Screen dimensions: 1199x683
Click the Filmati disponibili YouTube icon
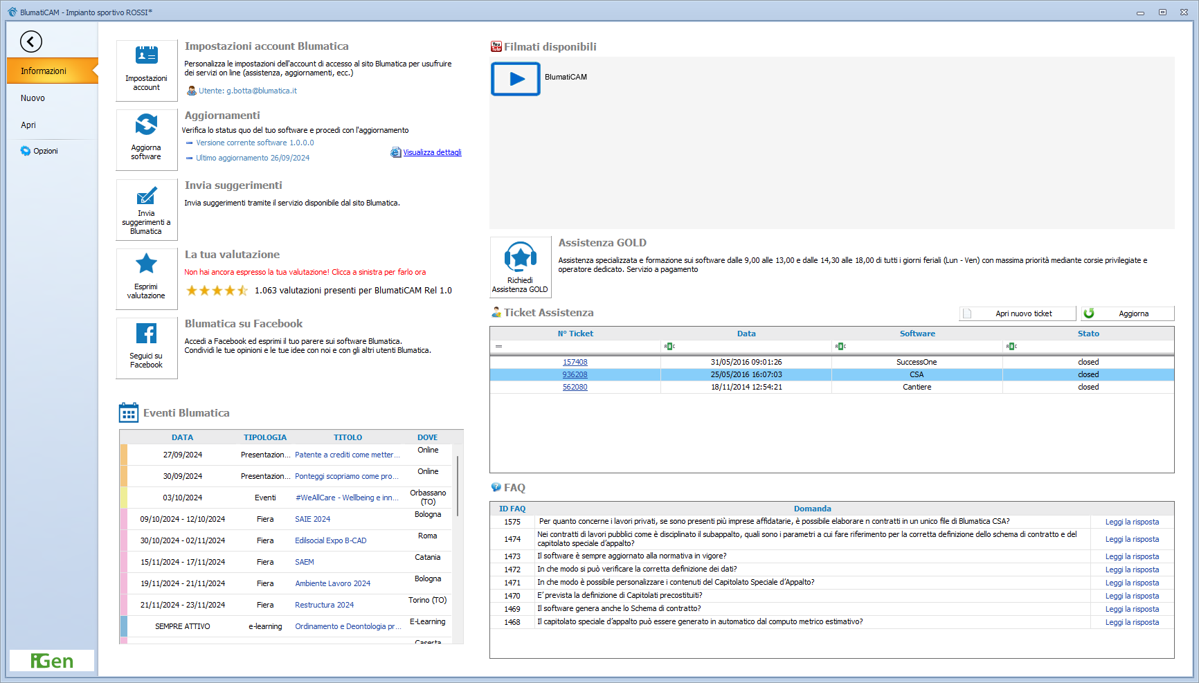pyautogui.click(x=496, y=46)
